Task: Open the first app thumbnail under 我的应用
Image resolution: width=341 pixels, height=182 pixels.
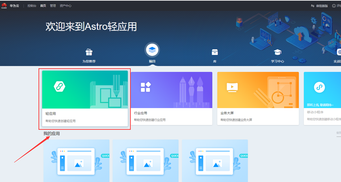Action: 76,161
